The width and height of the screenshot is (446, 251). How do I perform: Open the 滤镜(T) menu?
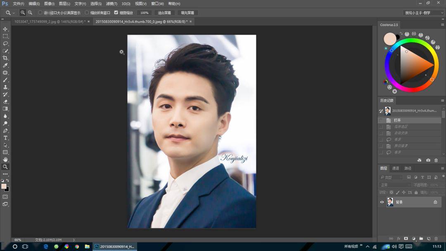(x=111, y=4)
